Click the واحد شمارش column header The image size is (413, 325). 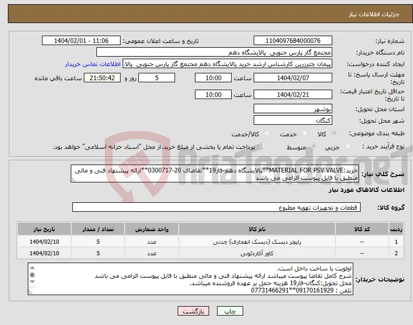coord(151,229)
